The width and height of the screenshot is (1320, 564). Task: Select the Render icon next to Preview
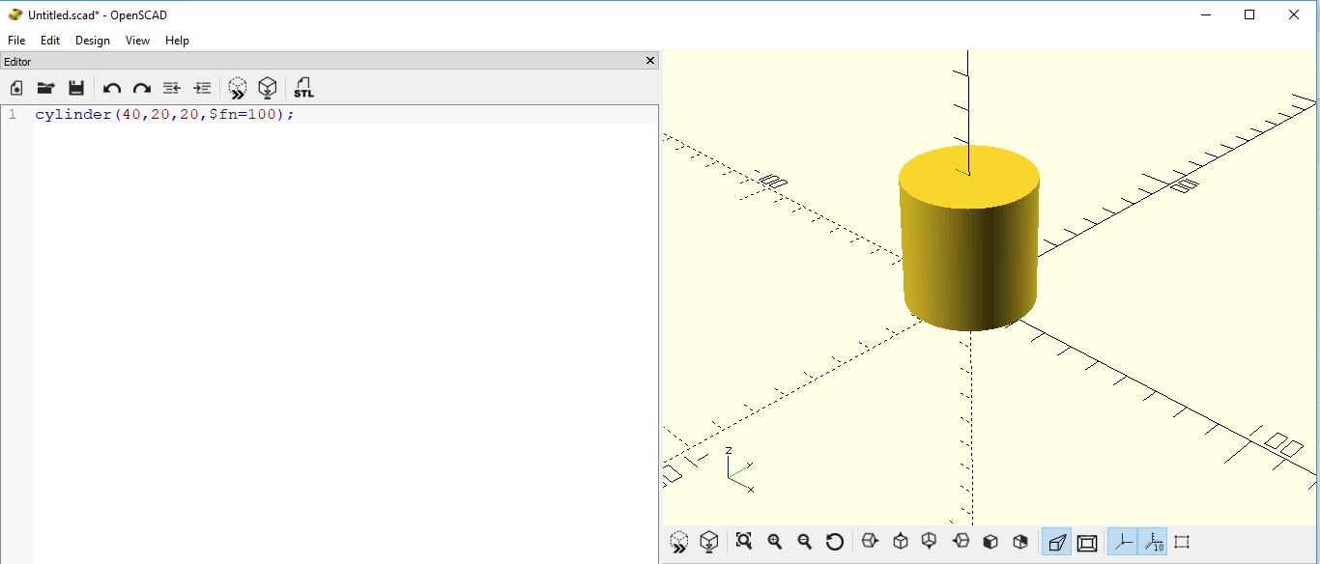(268, 87)
